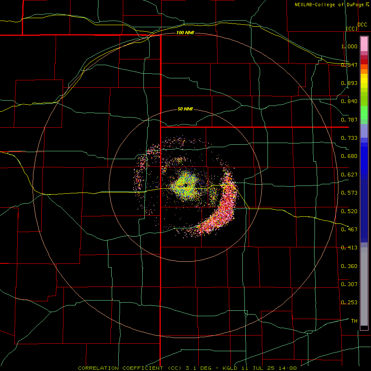Screen dimensions: 371x371
Task: Click the [CC] label above the color bar
Action: click(352, 28)
